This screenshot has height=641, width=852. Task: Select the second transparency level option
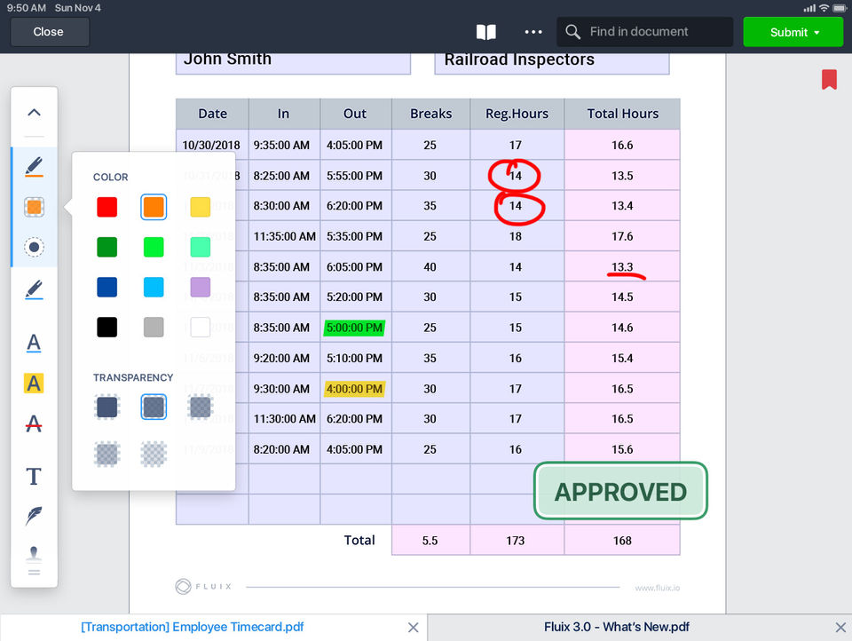click(x=154, y=408)
